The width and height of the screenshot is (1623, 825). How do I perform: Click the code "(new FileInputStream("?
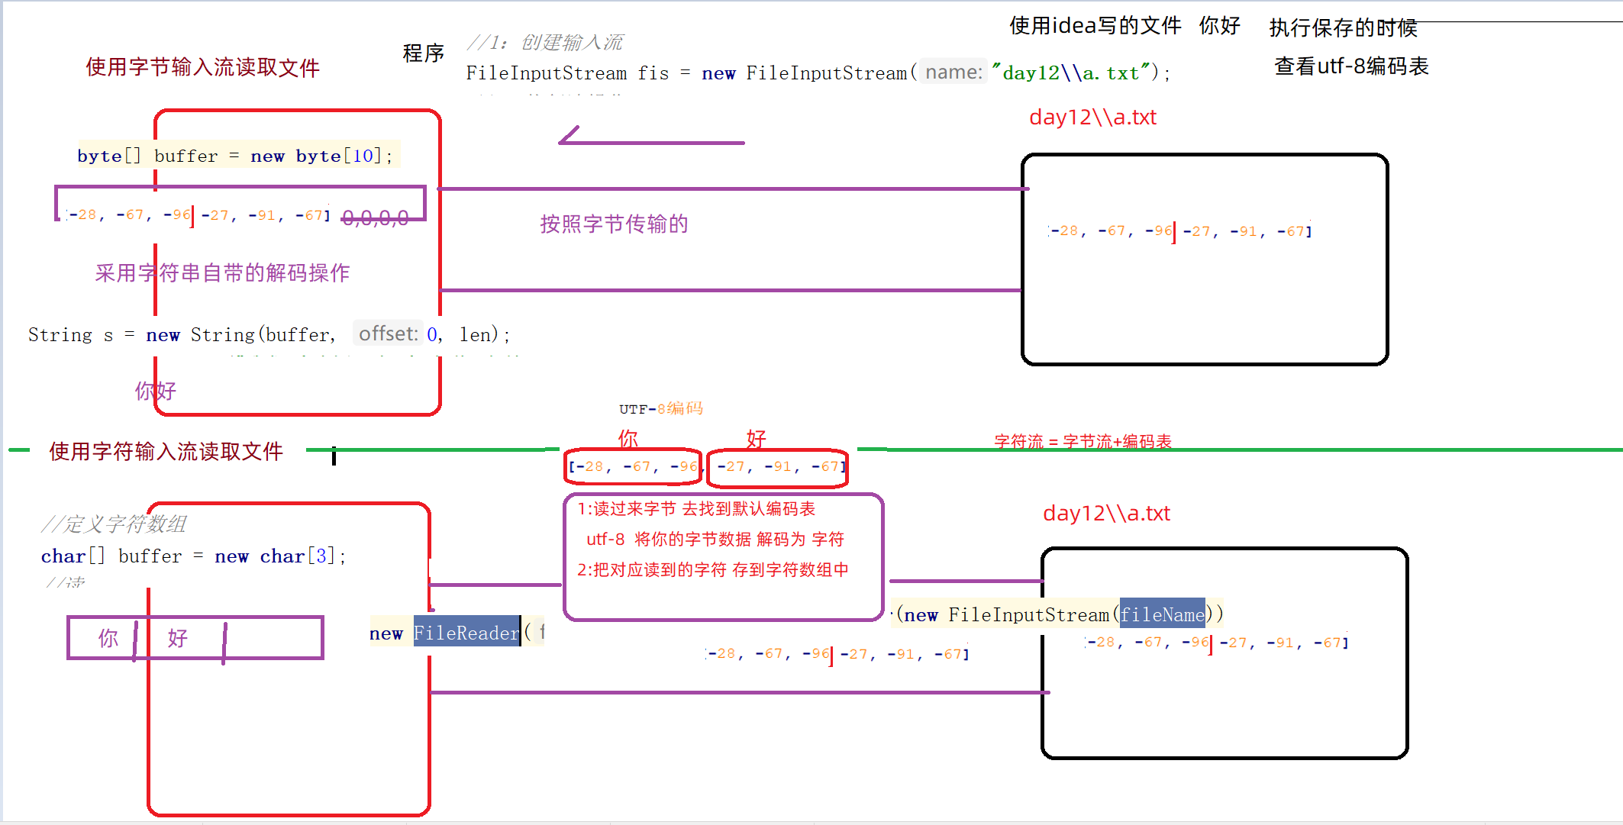pyautogui.click(x=1008, y=614)
